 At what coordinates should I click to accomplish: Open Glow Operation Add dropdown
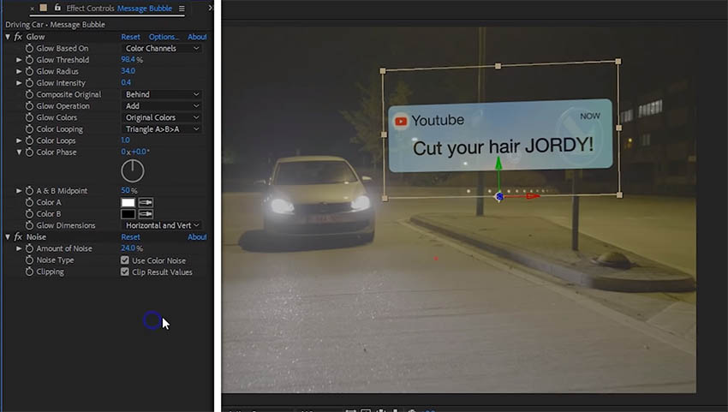click(x=162, y=106)
